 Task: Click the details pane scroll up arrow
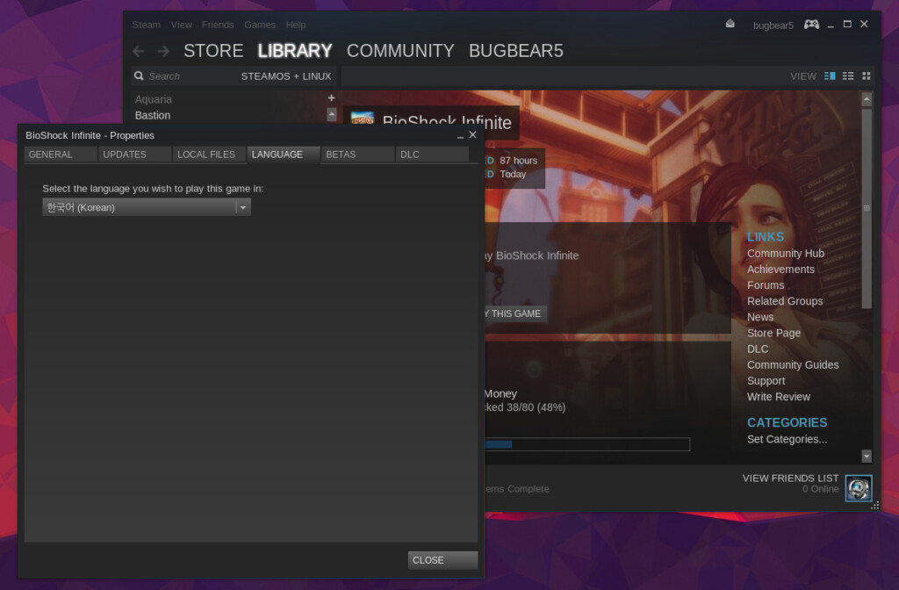pos(867,99)
